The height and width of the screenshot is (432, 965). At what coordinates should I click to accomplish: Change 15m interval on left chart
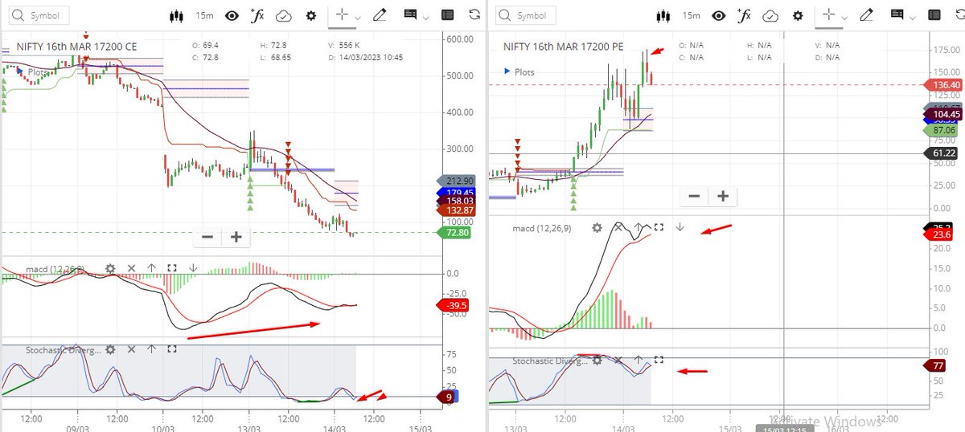tap(205, 15)
